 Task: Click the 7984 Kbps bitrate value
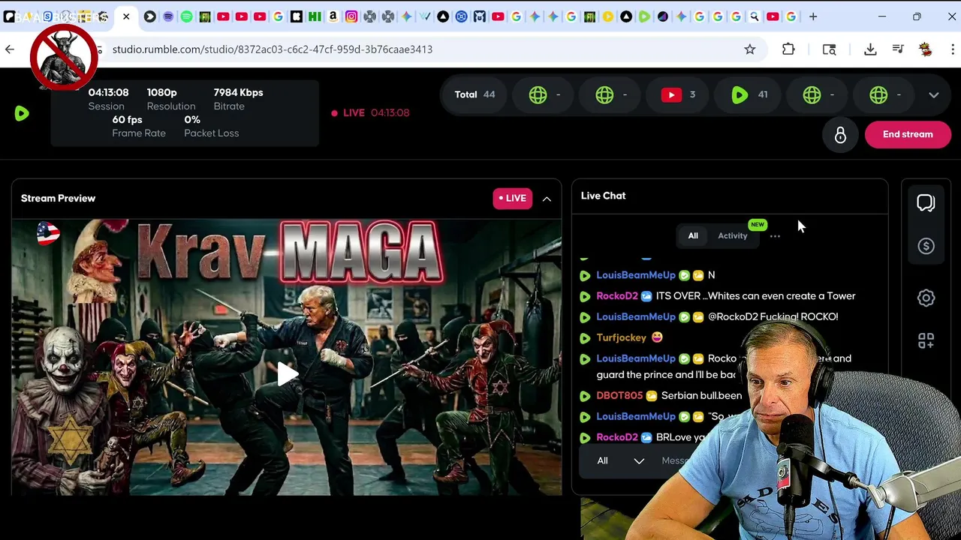(x=238, y=92)
